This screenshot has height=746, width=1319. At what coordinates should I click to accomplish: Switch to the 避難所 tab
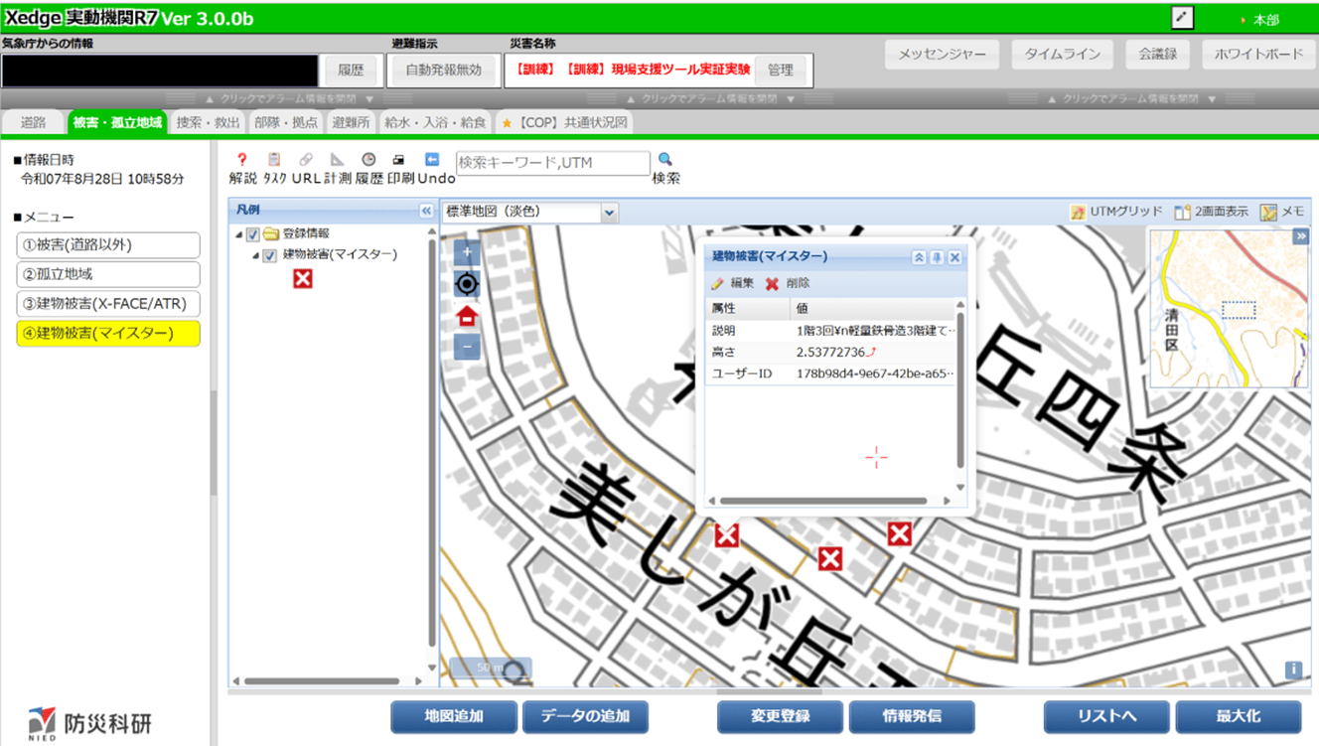[x=351, y=122]
